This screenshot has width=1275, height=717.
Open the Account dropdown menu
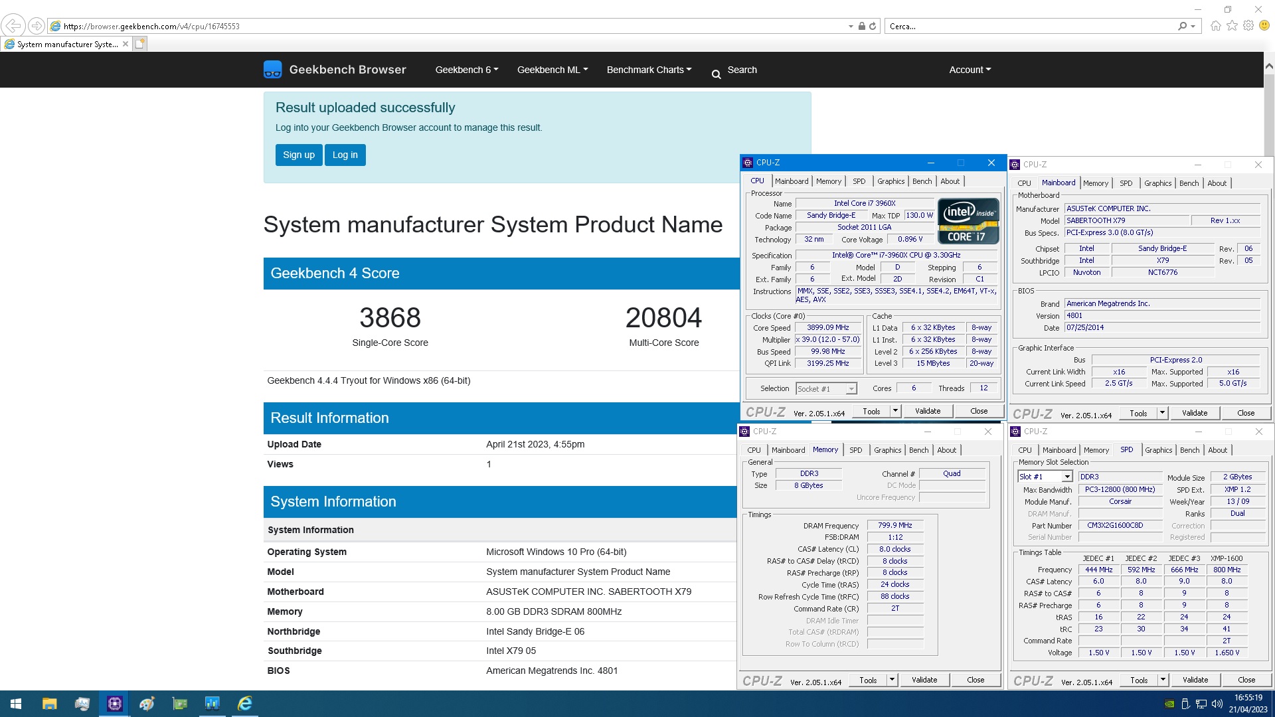[x=970, y=70]
